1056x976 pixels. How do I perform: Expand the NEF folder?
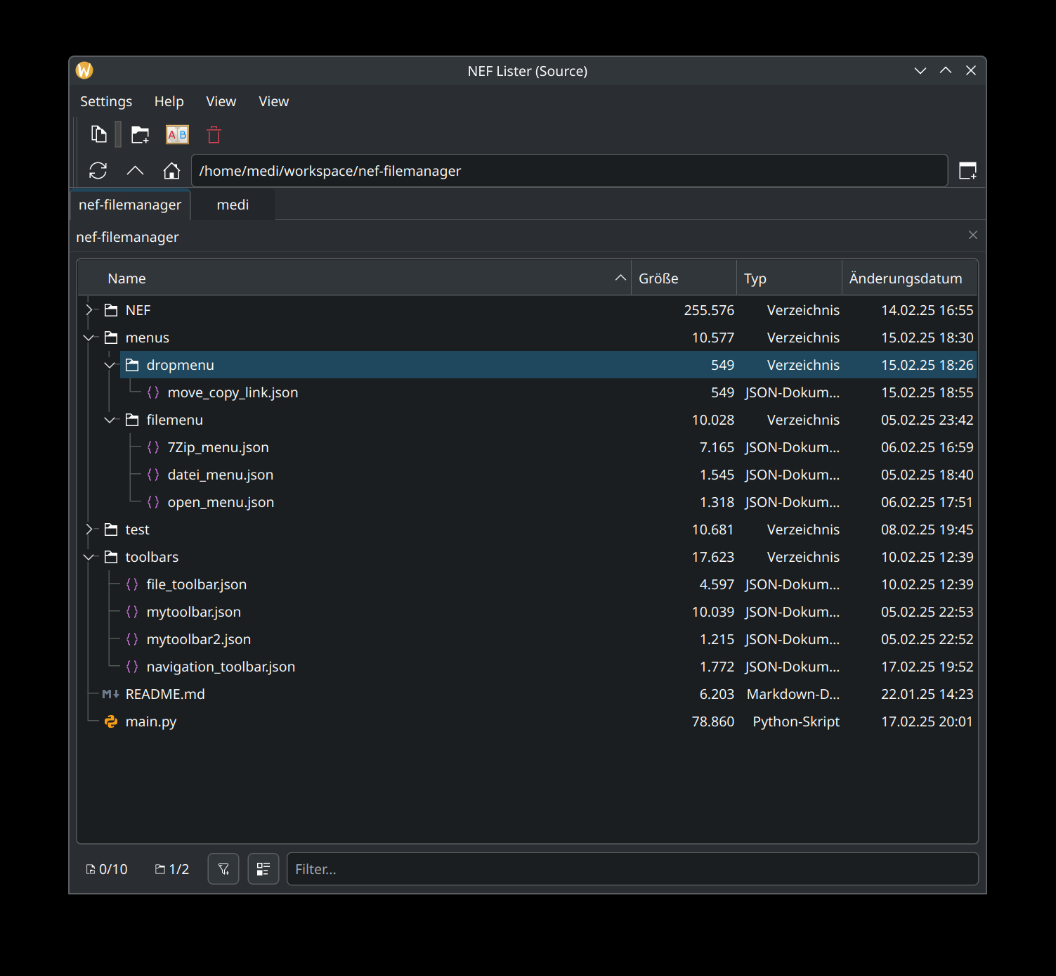[89, 310]
